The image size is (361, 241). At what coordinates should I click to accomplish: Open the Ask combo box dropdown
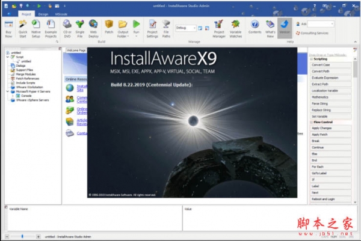pyautogui.click(x=332, y=23)
